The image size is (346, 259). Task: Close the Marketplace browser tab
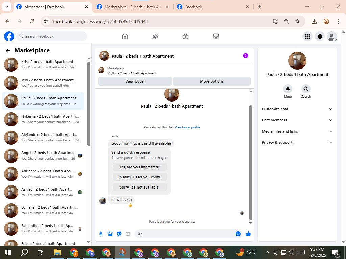pyautogui.click(x=167, y=7)
